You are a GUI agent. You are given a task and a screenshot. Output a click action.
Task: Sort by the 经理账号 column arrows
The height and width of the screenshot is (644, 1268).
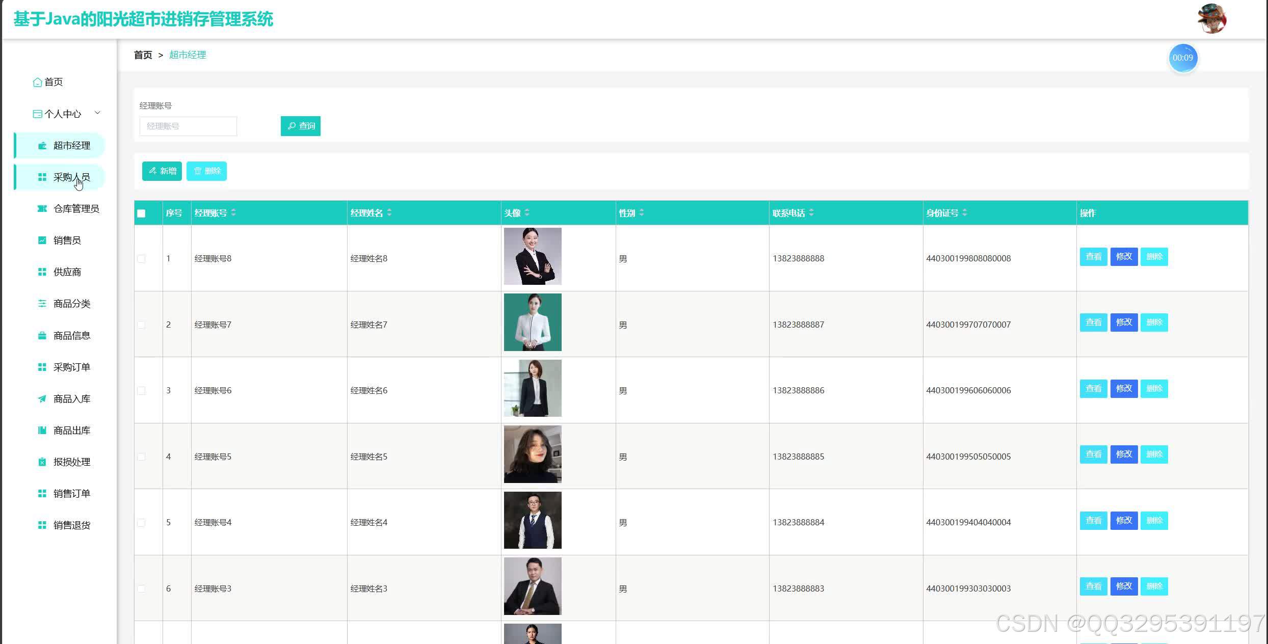[233, 212]
